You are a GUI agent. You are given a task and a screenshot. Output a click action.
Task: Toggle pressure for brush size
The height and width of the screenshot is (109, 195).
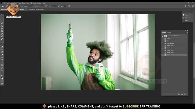tap(69, 6)
